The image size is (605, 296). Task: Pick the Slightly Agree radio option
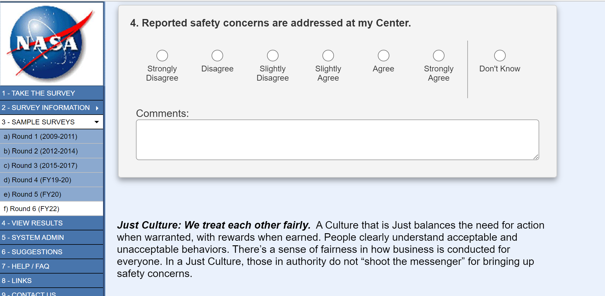pyautogui.click(x=328, y=56)
